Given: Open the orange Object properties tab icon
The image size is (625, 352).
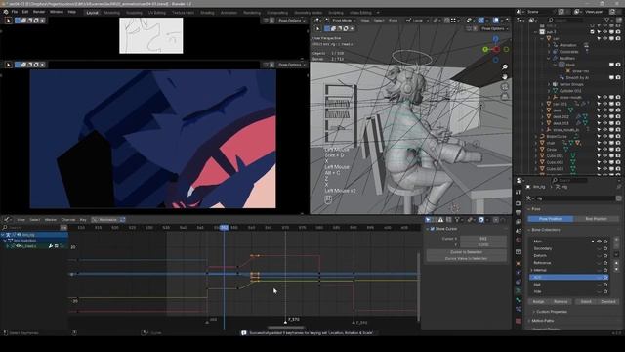Looking at the screenshot, I should point(518,263).
